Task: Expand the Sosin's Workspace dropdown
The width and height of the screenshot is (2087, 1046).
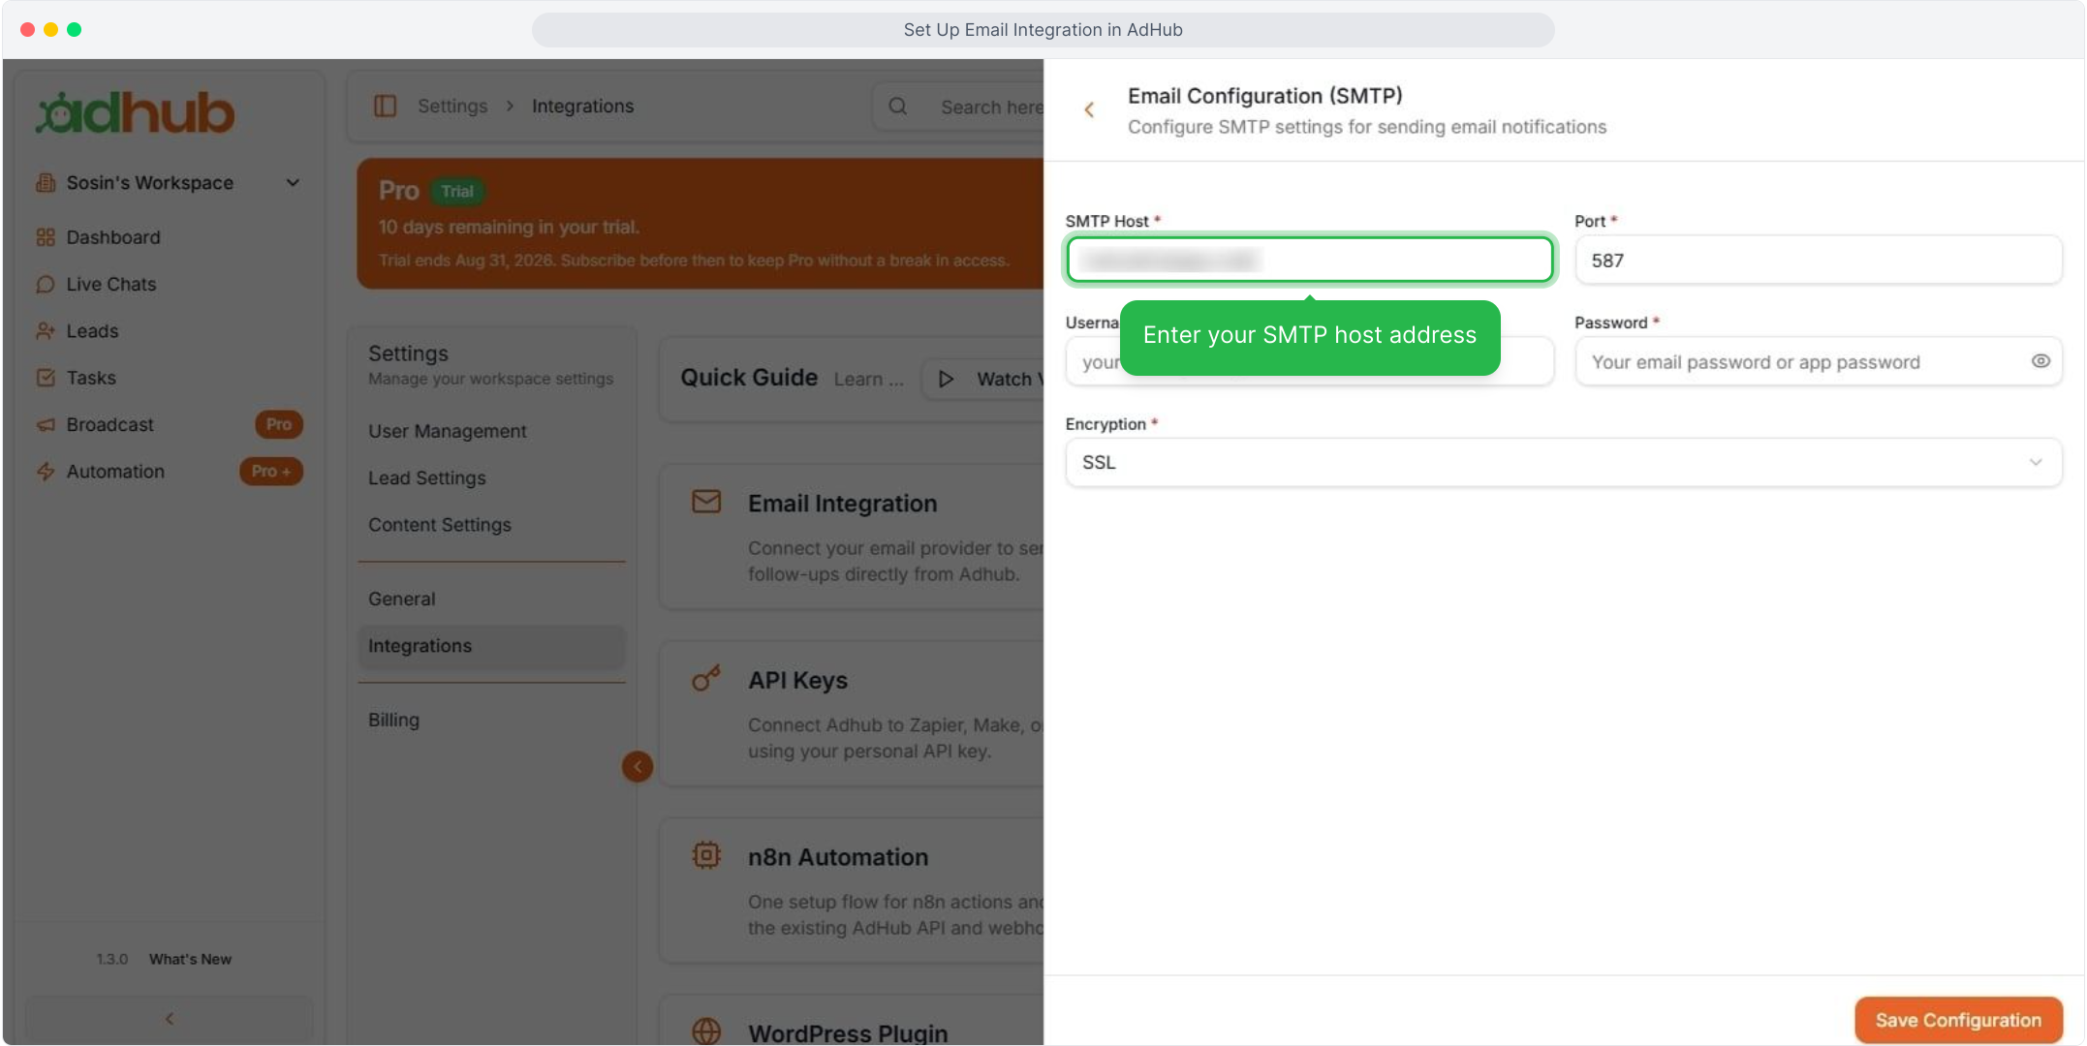Action: [x=293, y=182]
